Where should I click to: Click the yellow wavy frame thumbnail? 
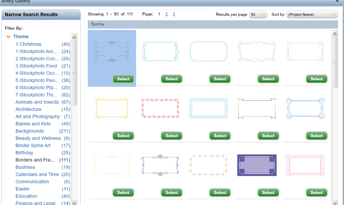coord(112,108)
